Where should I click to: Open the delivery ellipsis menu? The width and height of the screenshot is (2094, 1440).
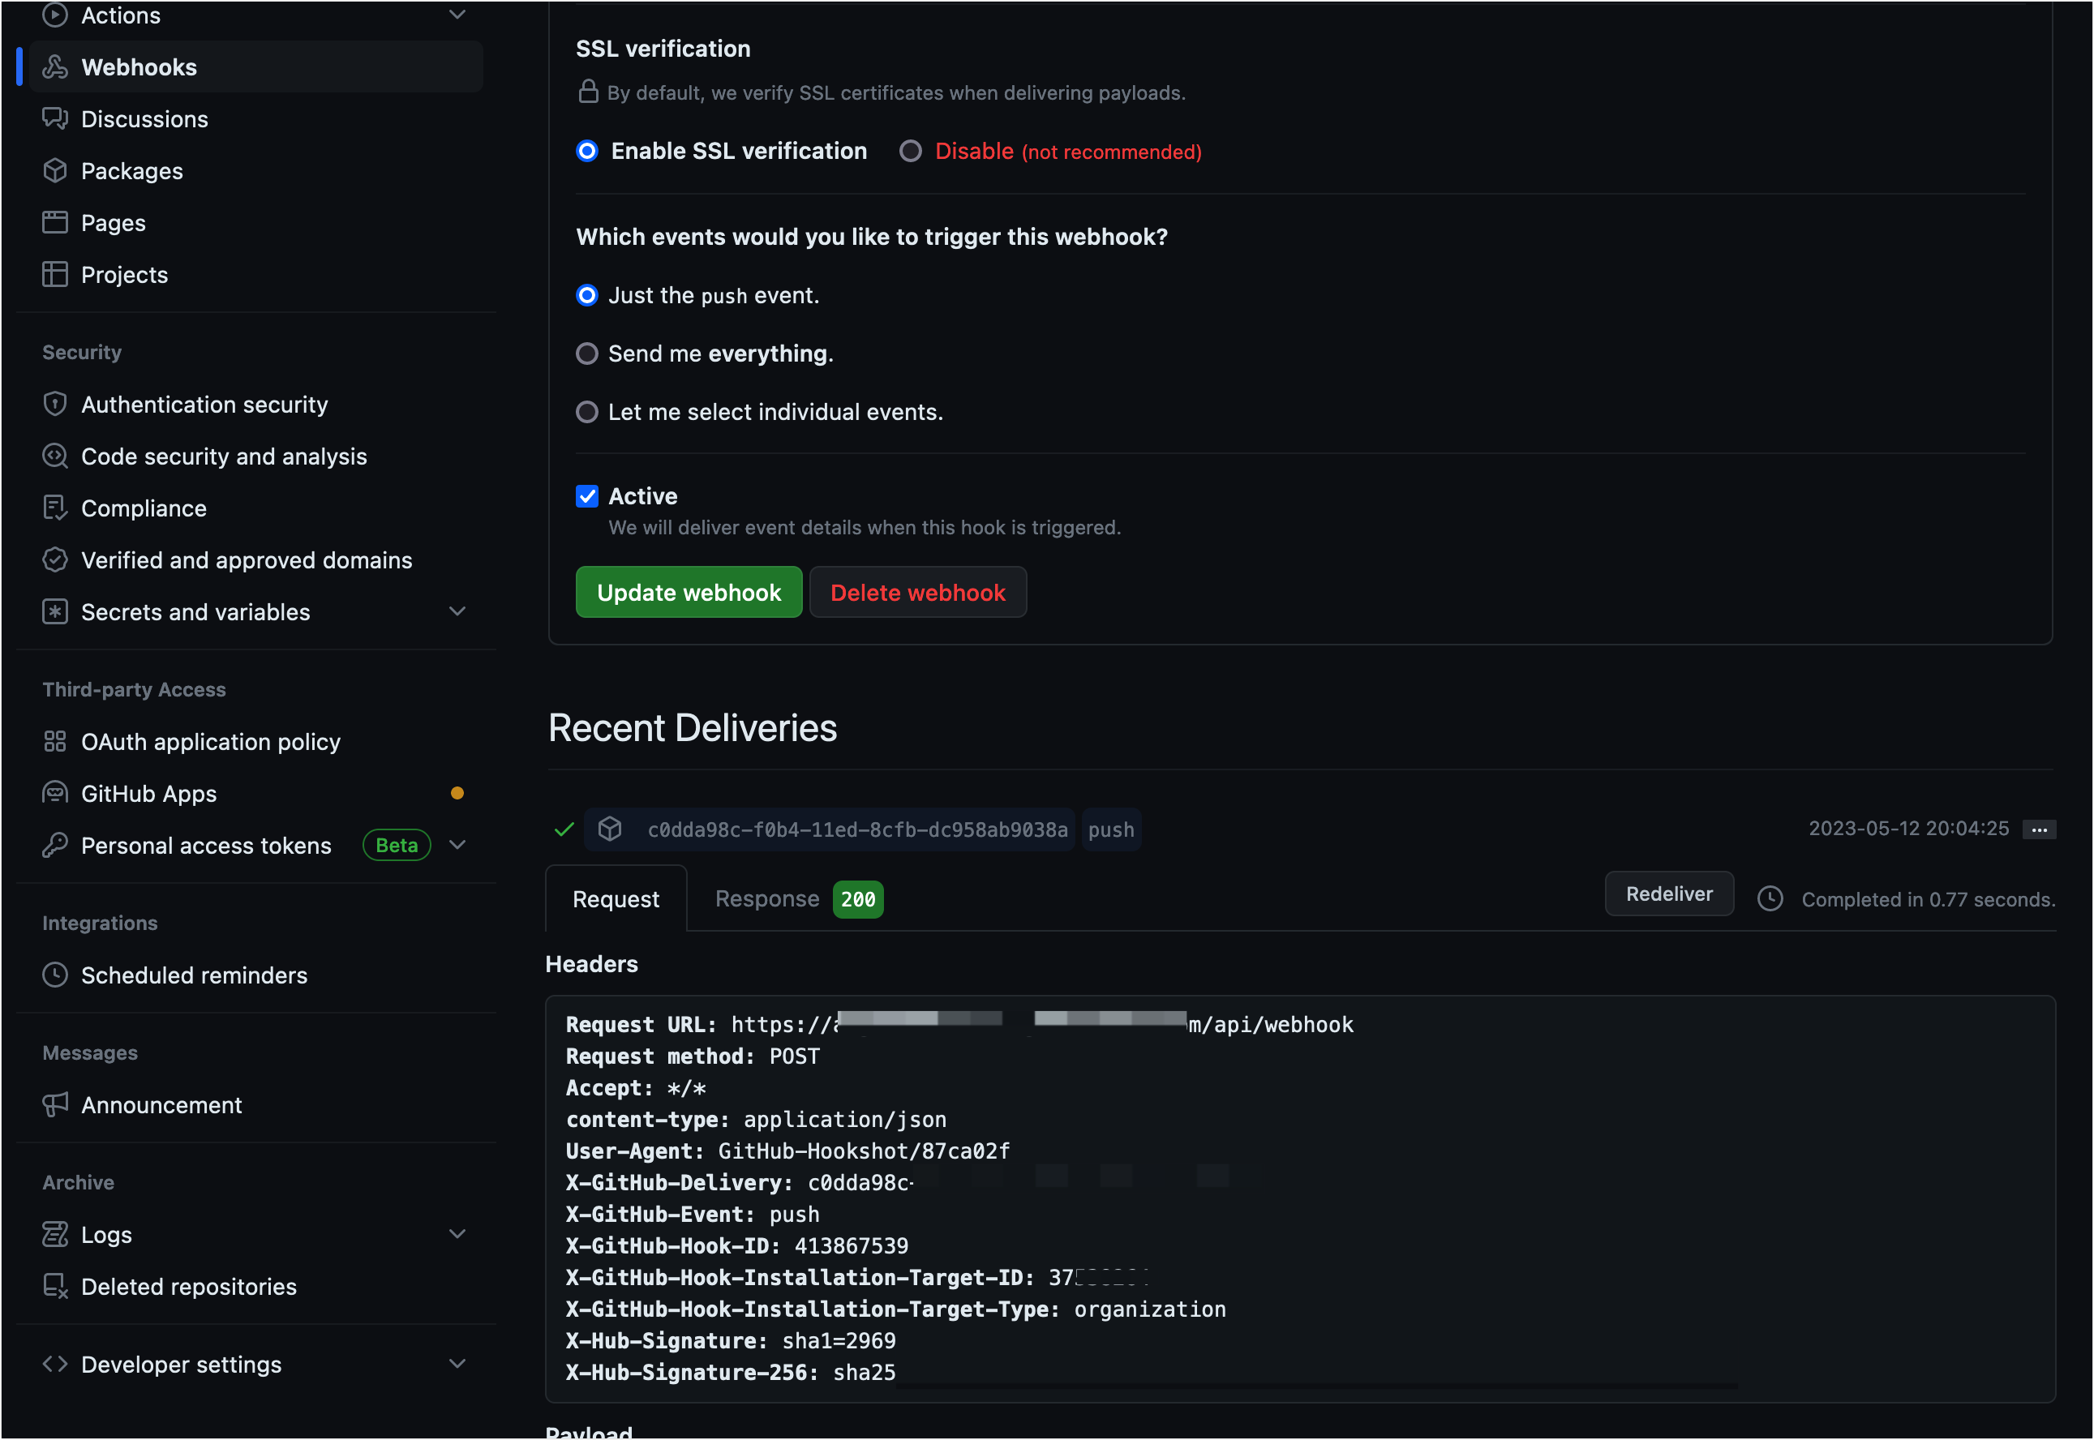pos(2038,829)
